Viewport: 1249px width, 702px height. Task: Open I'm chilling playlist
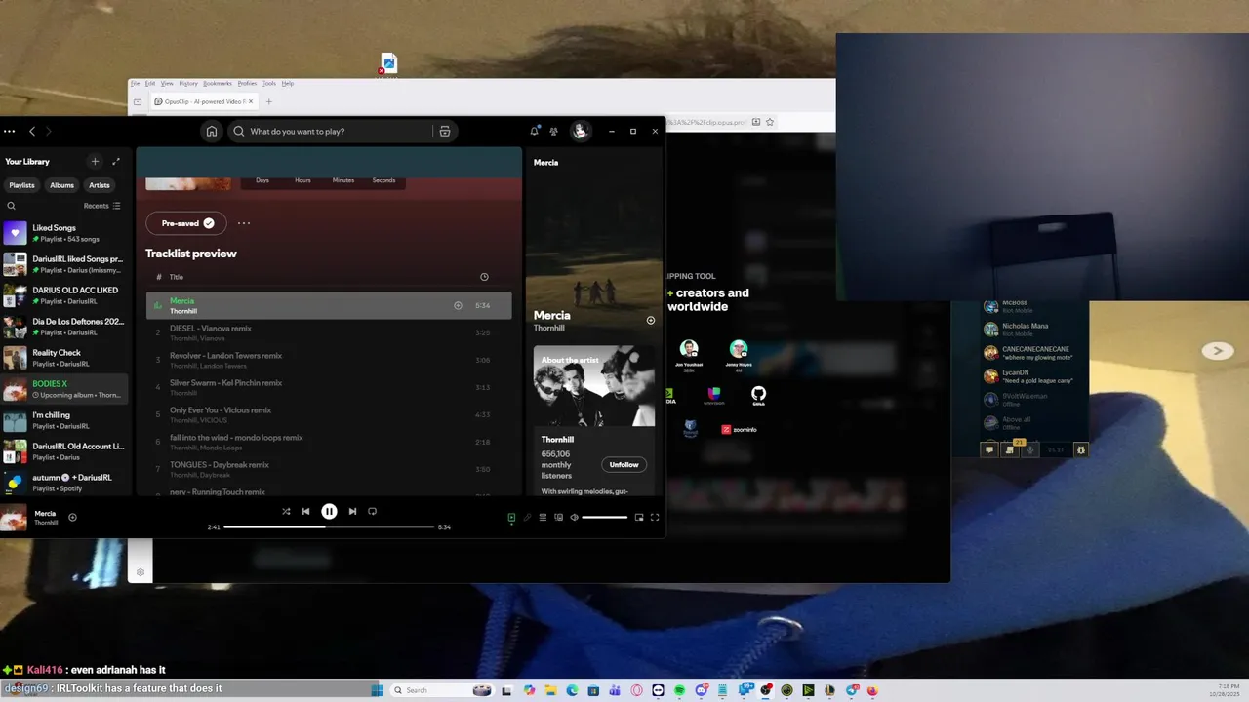(x=64, y=420)
